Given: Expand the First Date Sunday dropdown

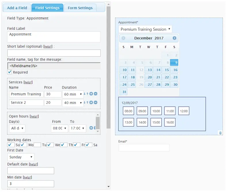Looking at the screenshot, I should [x=21, y=157].
